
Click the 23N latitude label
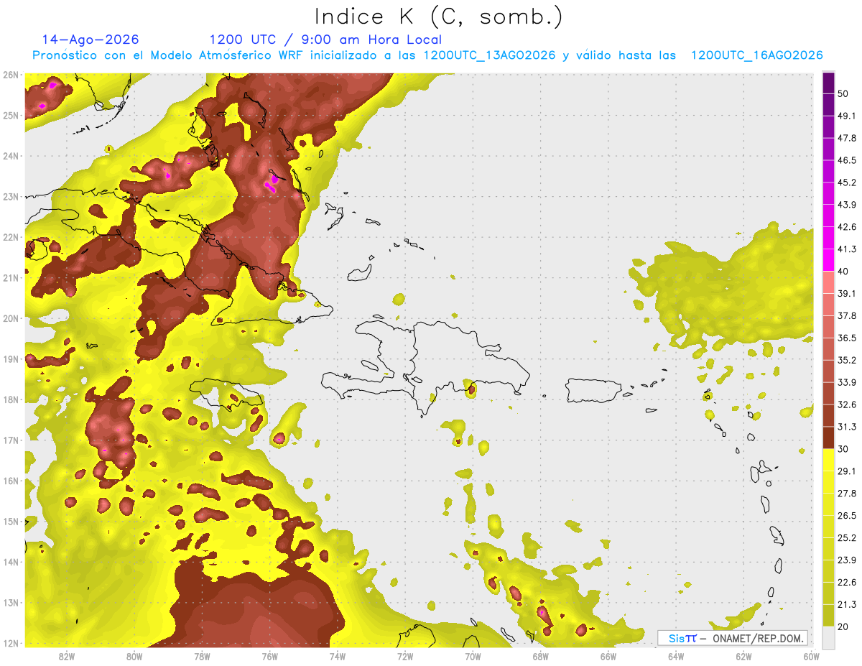(11, 196)
